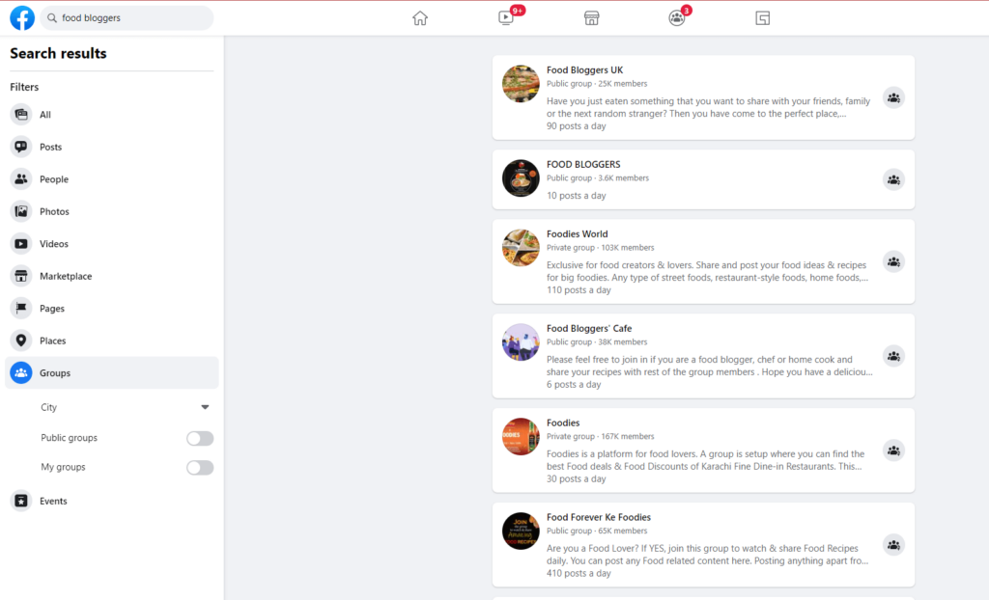
Task: Select the All filter label
Action: click(45, 115)
